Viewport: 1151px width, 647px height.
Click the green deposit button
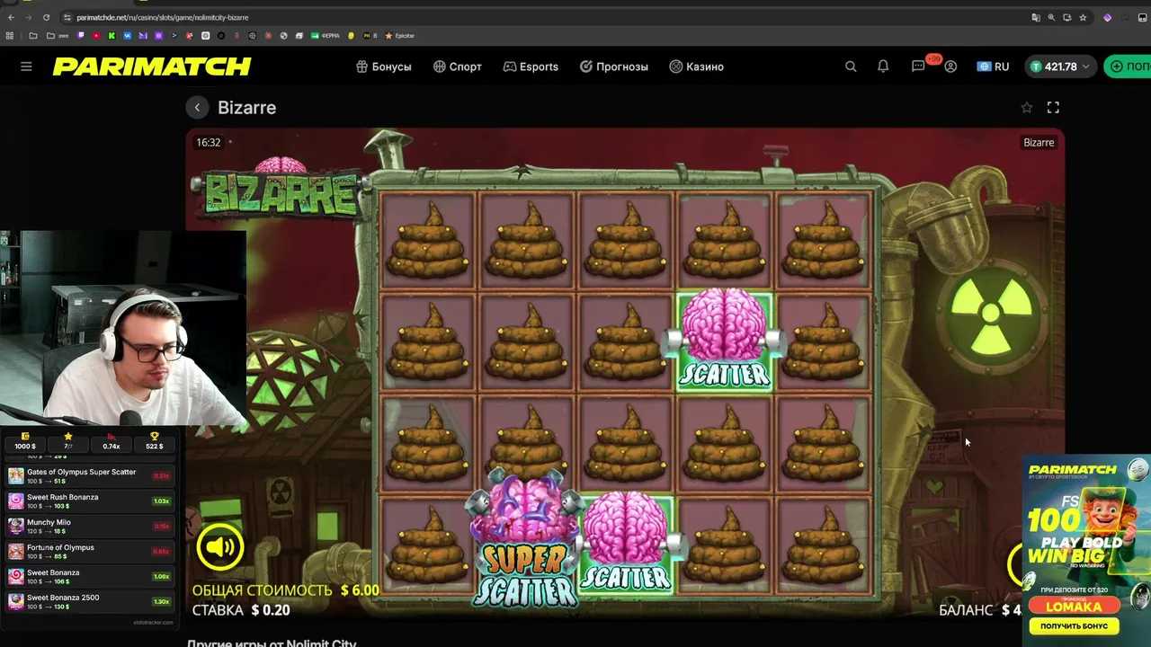[1128, 66]
